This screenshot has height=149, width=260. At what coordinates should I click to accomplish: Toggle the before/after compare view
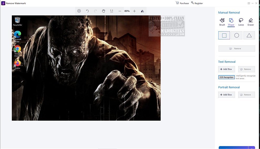pos(142,11)
